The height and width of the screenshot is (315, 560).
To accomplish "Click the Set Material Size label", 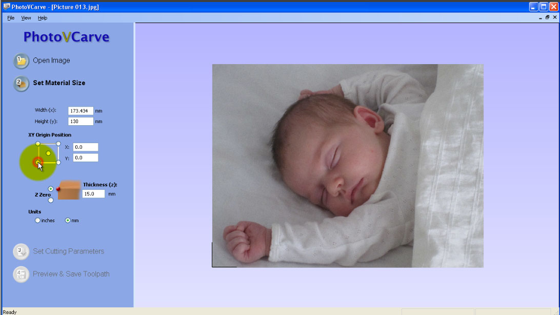I will pyautogui.click(x=59, y=83).
